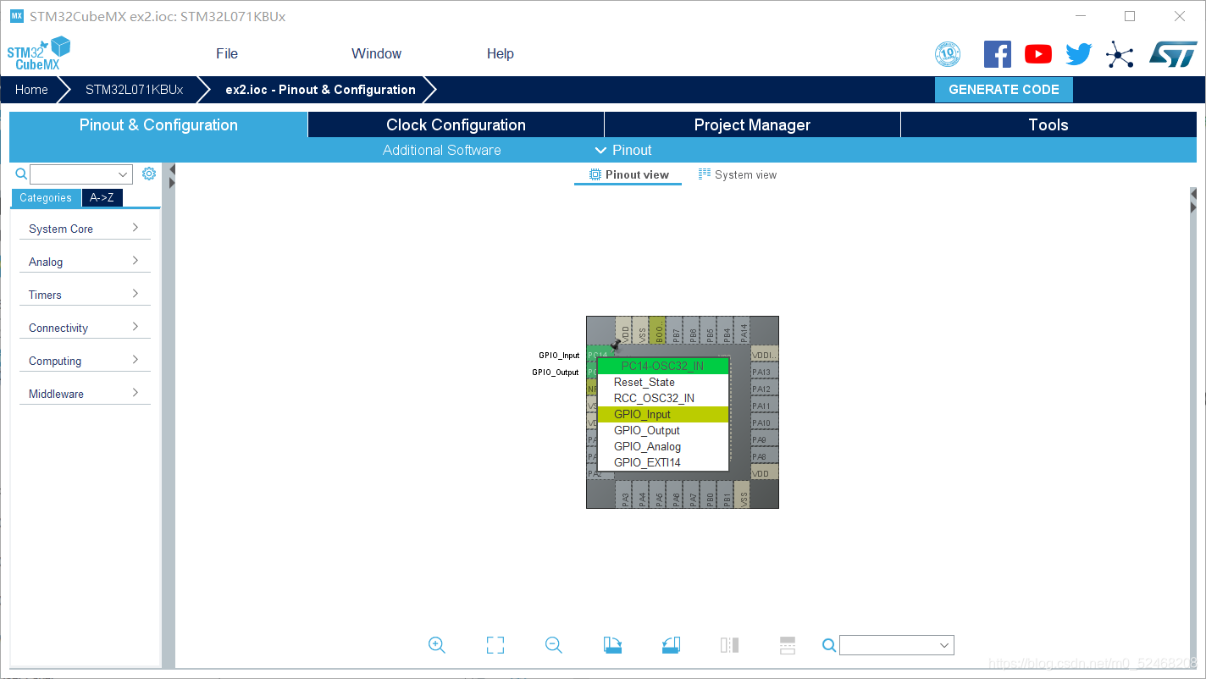The width and height of the screenshot is (1206, 679).
Task: Open the File menu
Action: pyautogui.click(x=227, y=53)
